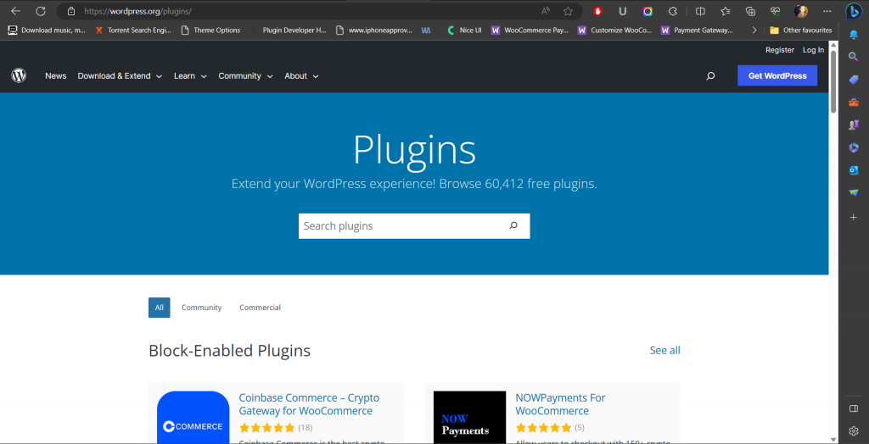Open the Bing Copilot sidebar button
Screen dimensions: 869x444
[x=854, y=11]
